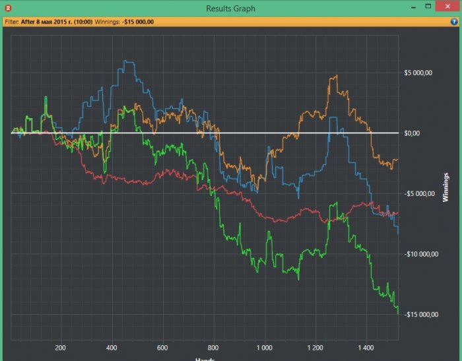The height and width of the screenshot is (361, 462).
Task: Click the '600' hands axis label
Action: click(x=162, y=348)
